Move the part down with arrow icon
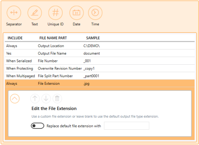The width and height of the screenshot is (199, 145). (46, 98)
